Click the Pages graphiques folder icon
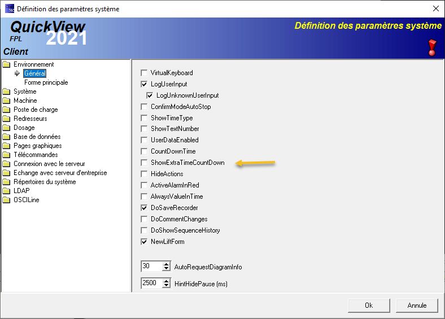Screen dimensions: 445x319 click(x=6, y=146)
